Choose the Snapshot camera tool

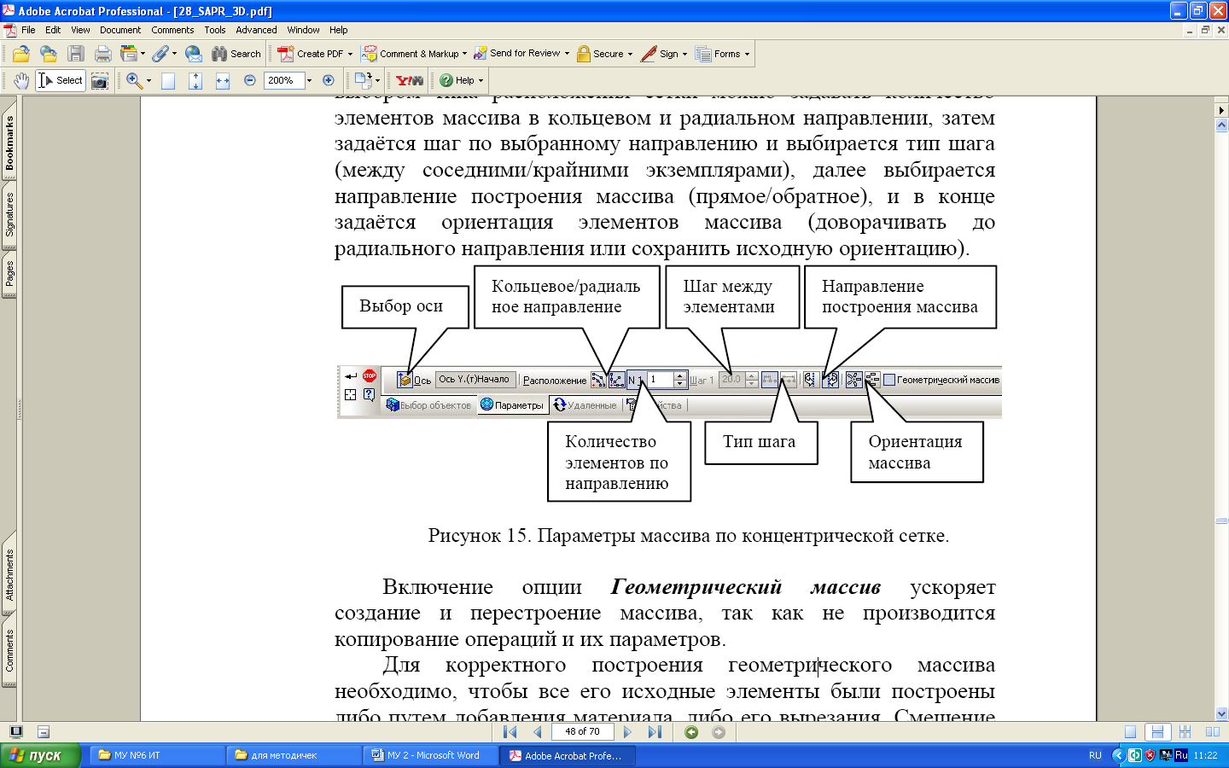coord(100,80)
